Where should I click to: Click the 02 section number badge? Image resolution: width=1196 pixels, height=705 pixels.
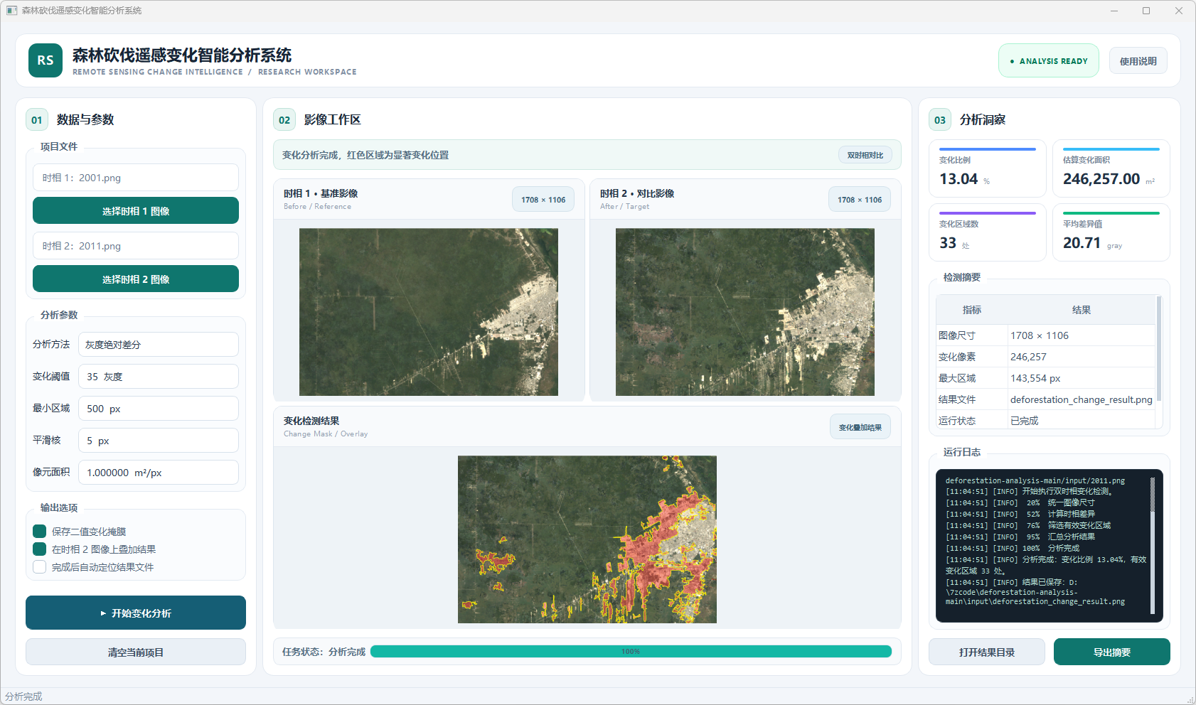[x=284, y=119]
